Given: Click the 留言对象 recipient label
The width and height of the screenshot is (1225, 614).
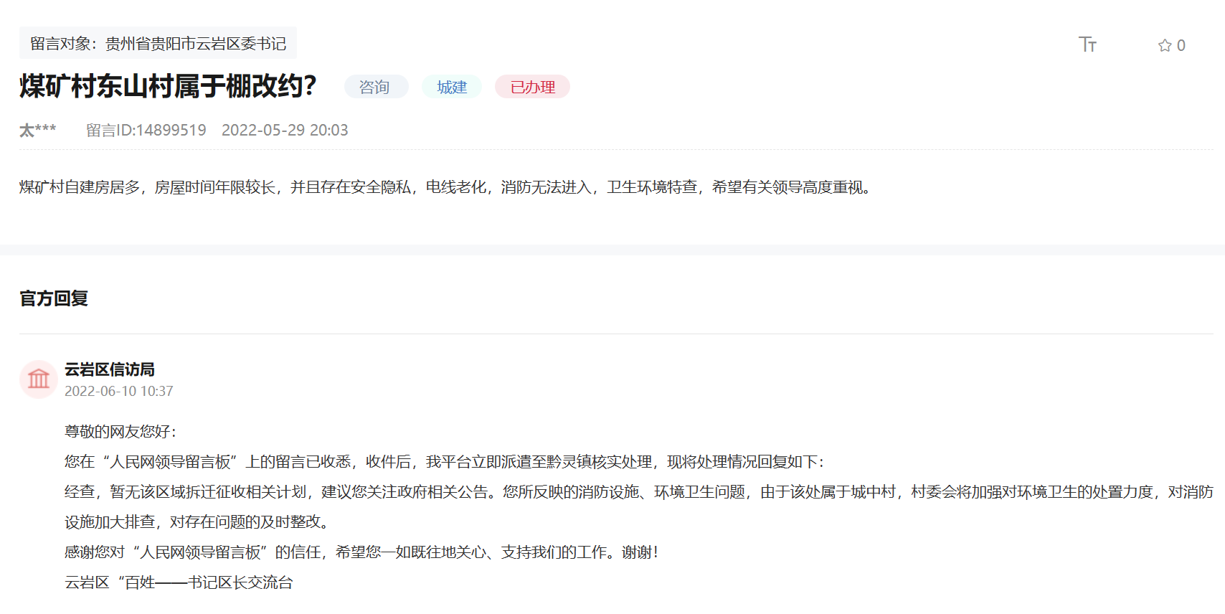Looking at the screenshot, I should click(x=158, y=44).
